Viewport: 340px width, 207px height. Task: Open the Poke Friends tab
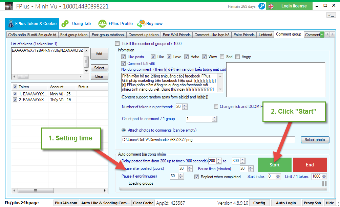point(244,35)
